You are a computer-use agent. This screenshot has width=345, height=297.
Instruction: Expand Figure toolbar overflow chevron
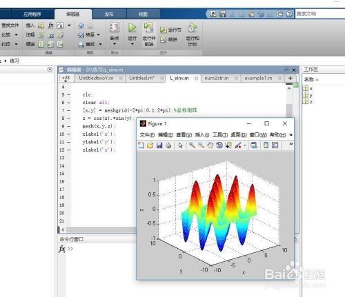point(291,144)
